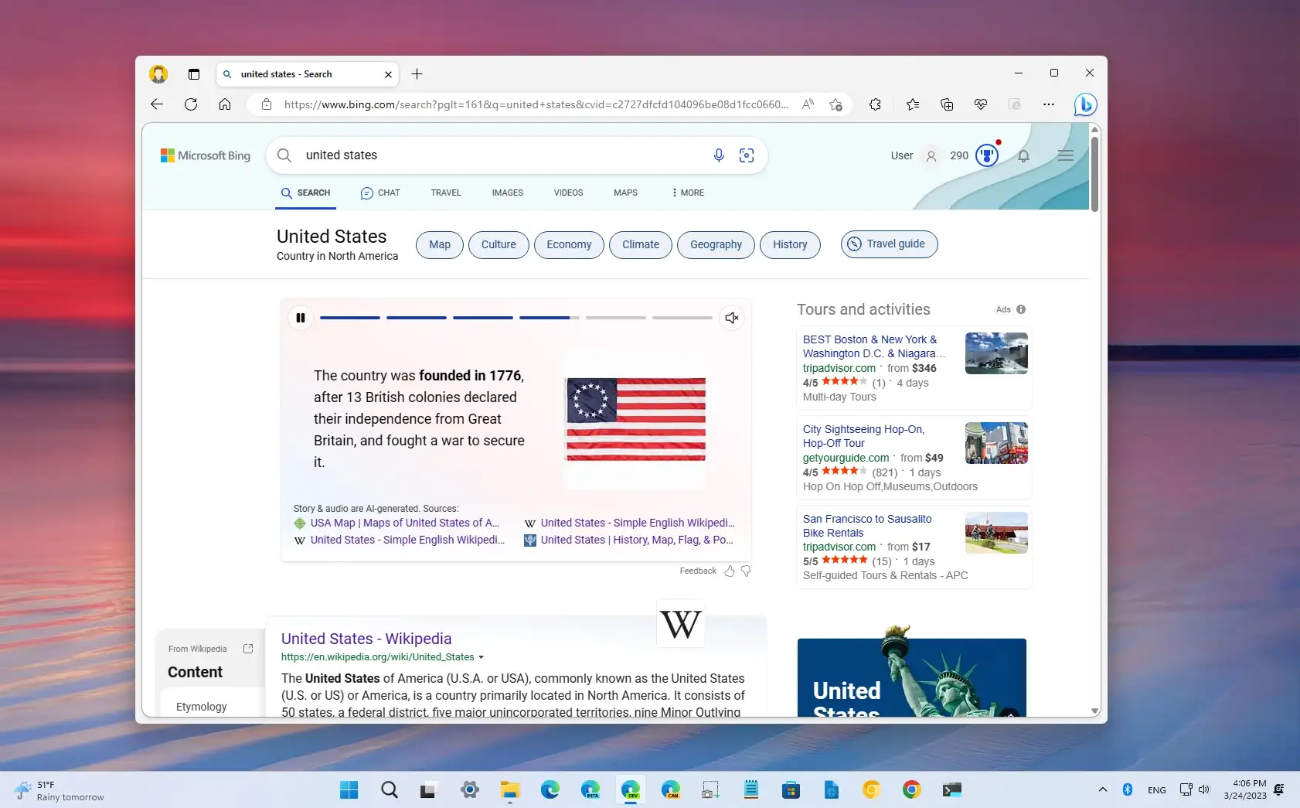Open Browser essentials heart icon

(981, 104)
